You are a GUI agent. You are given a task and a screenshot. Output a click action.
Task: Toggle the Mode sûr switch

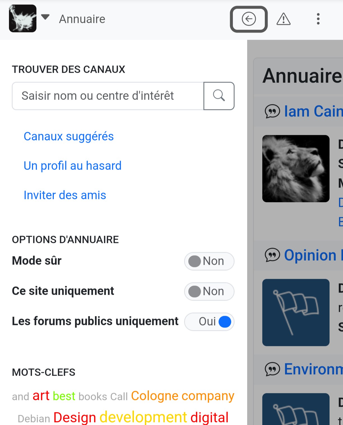[x=209, y=261]
